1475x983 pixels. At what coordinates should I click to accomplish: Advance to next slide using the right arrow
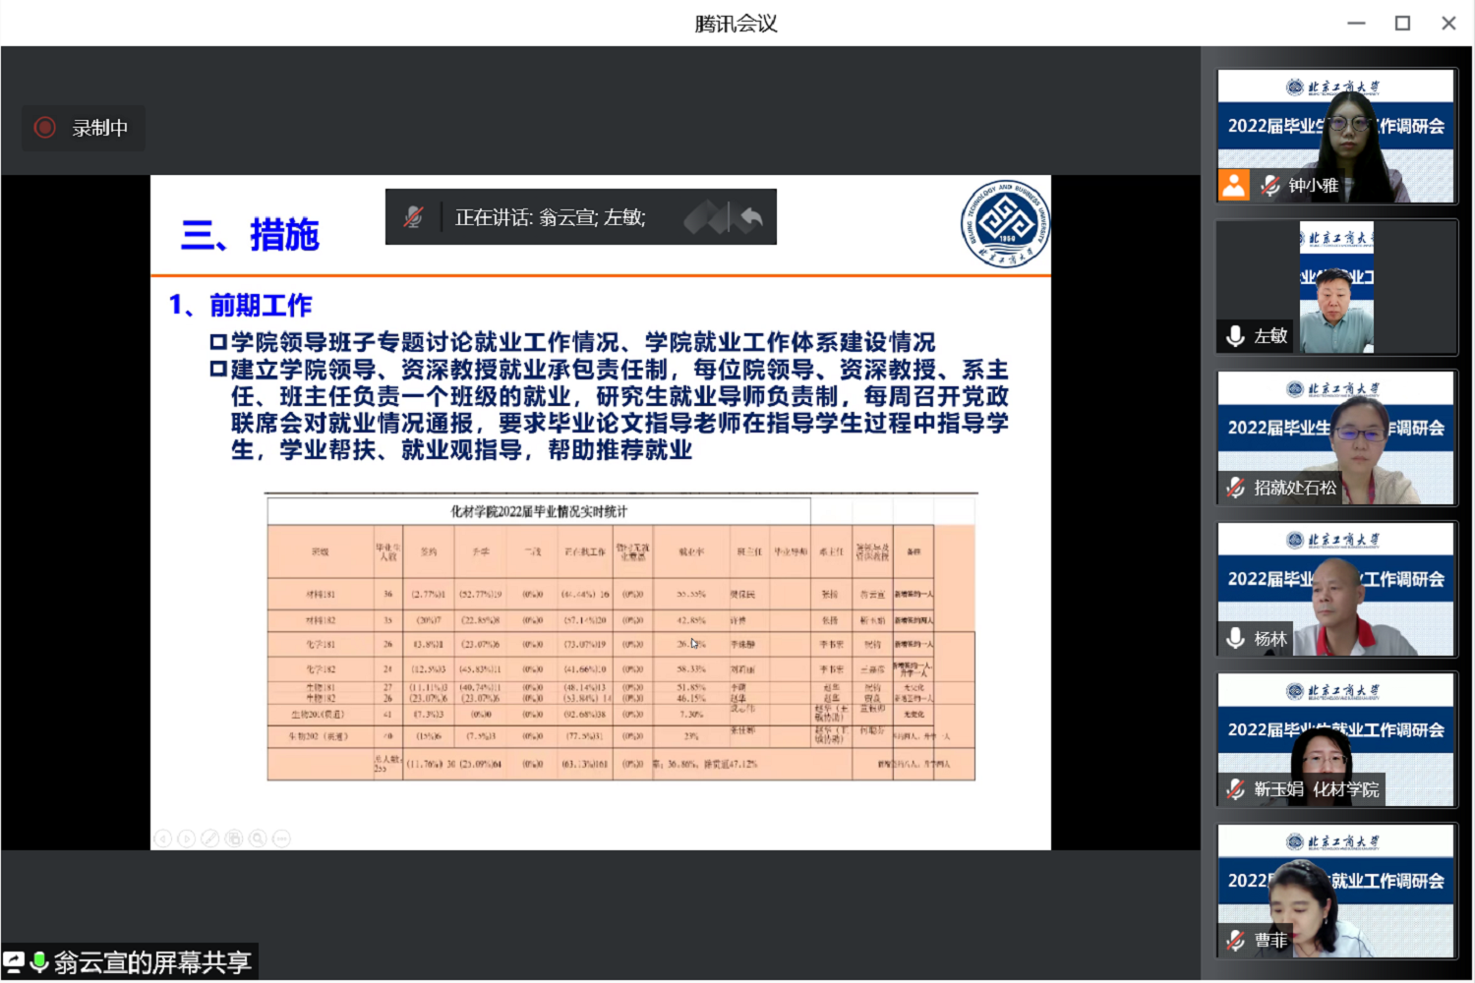click(187, 838)
